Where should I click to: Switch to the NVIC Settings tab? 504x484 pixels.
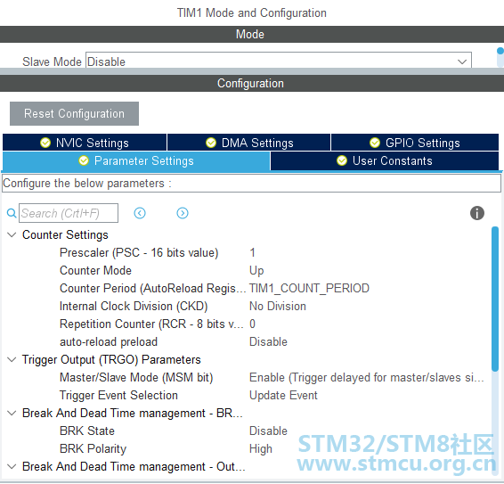click(x=85, y=143)
